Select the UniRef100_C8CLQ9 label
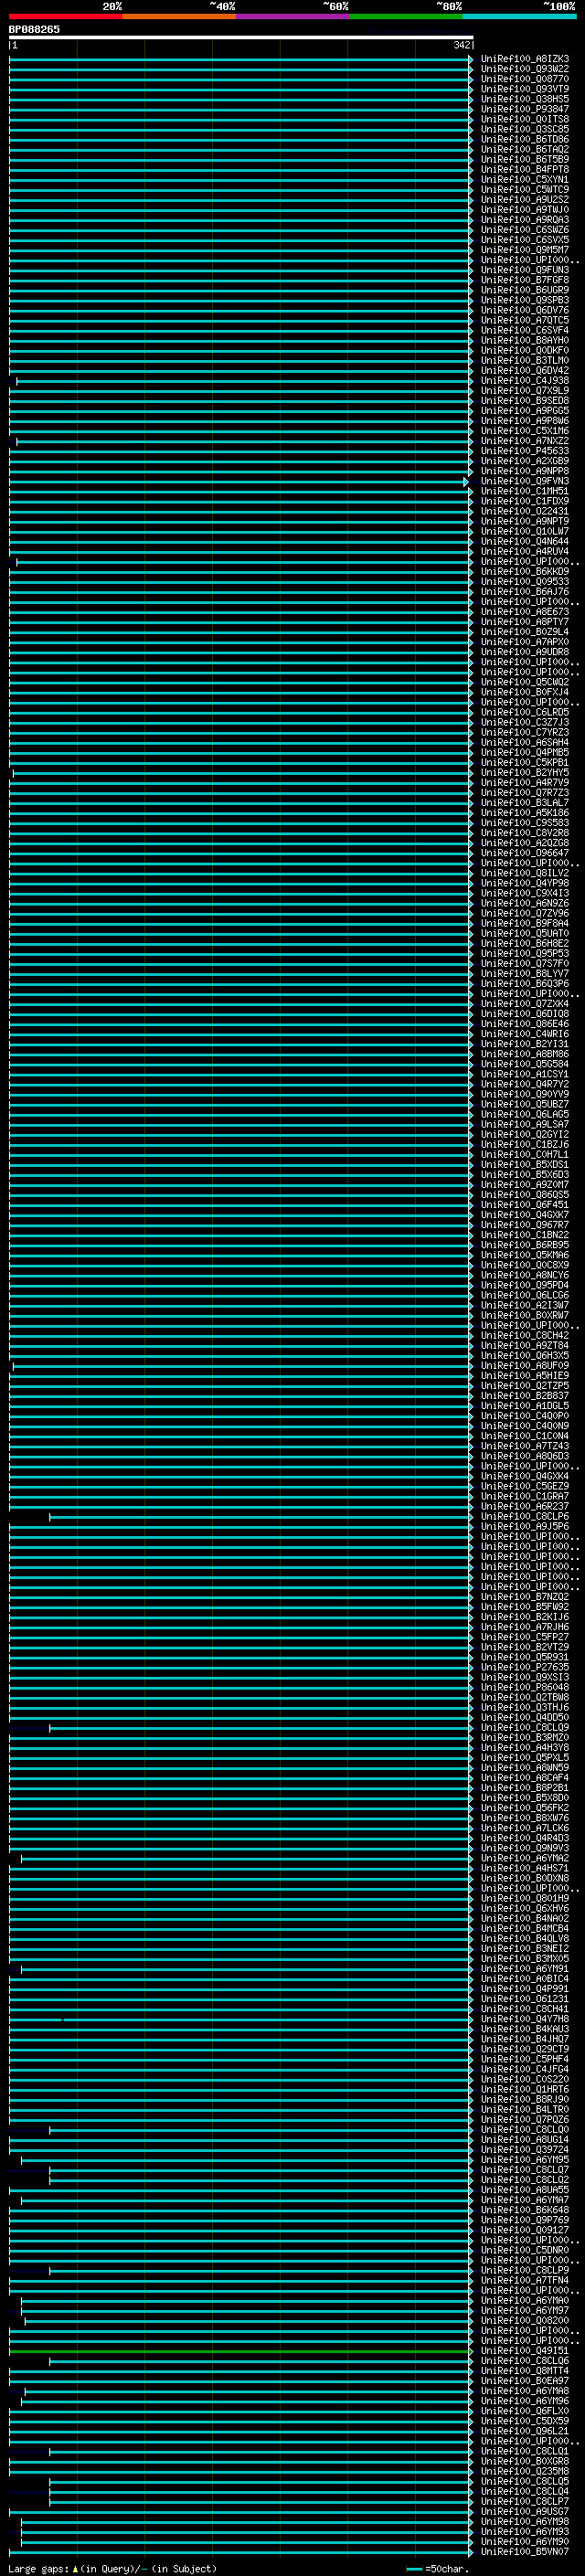The image size is (585, 2576). (525, 1728)
